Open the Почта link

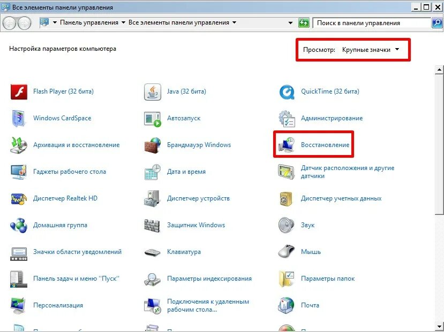310,305
